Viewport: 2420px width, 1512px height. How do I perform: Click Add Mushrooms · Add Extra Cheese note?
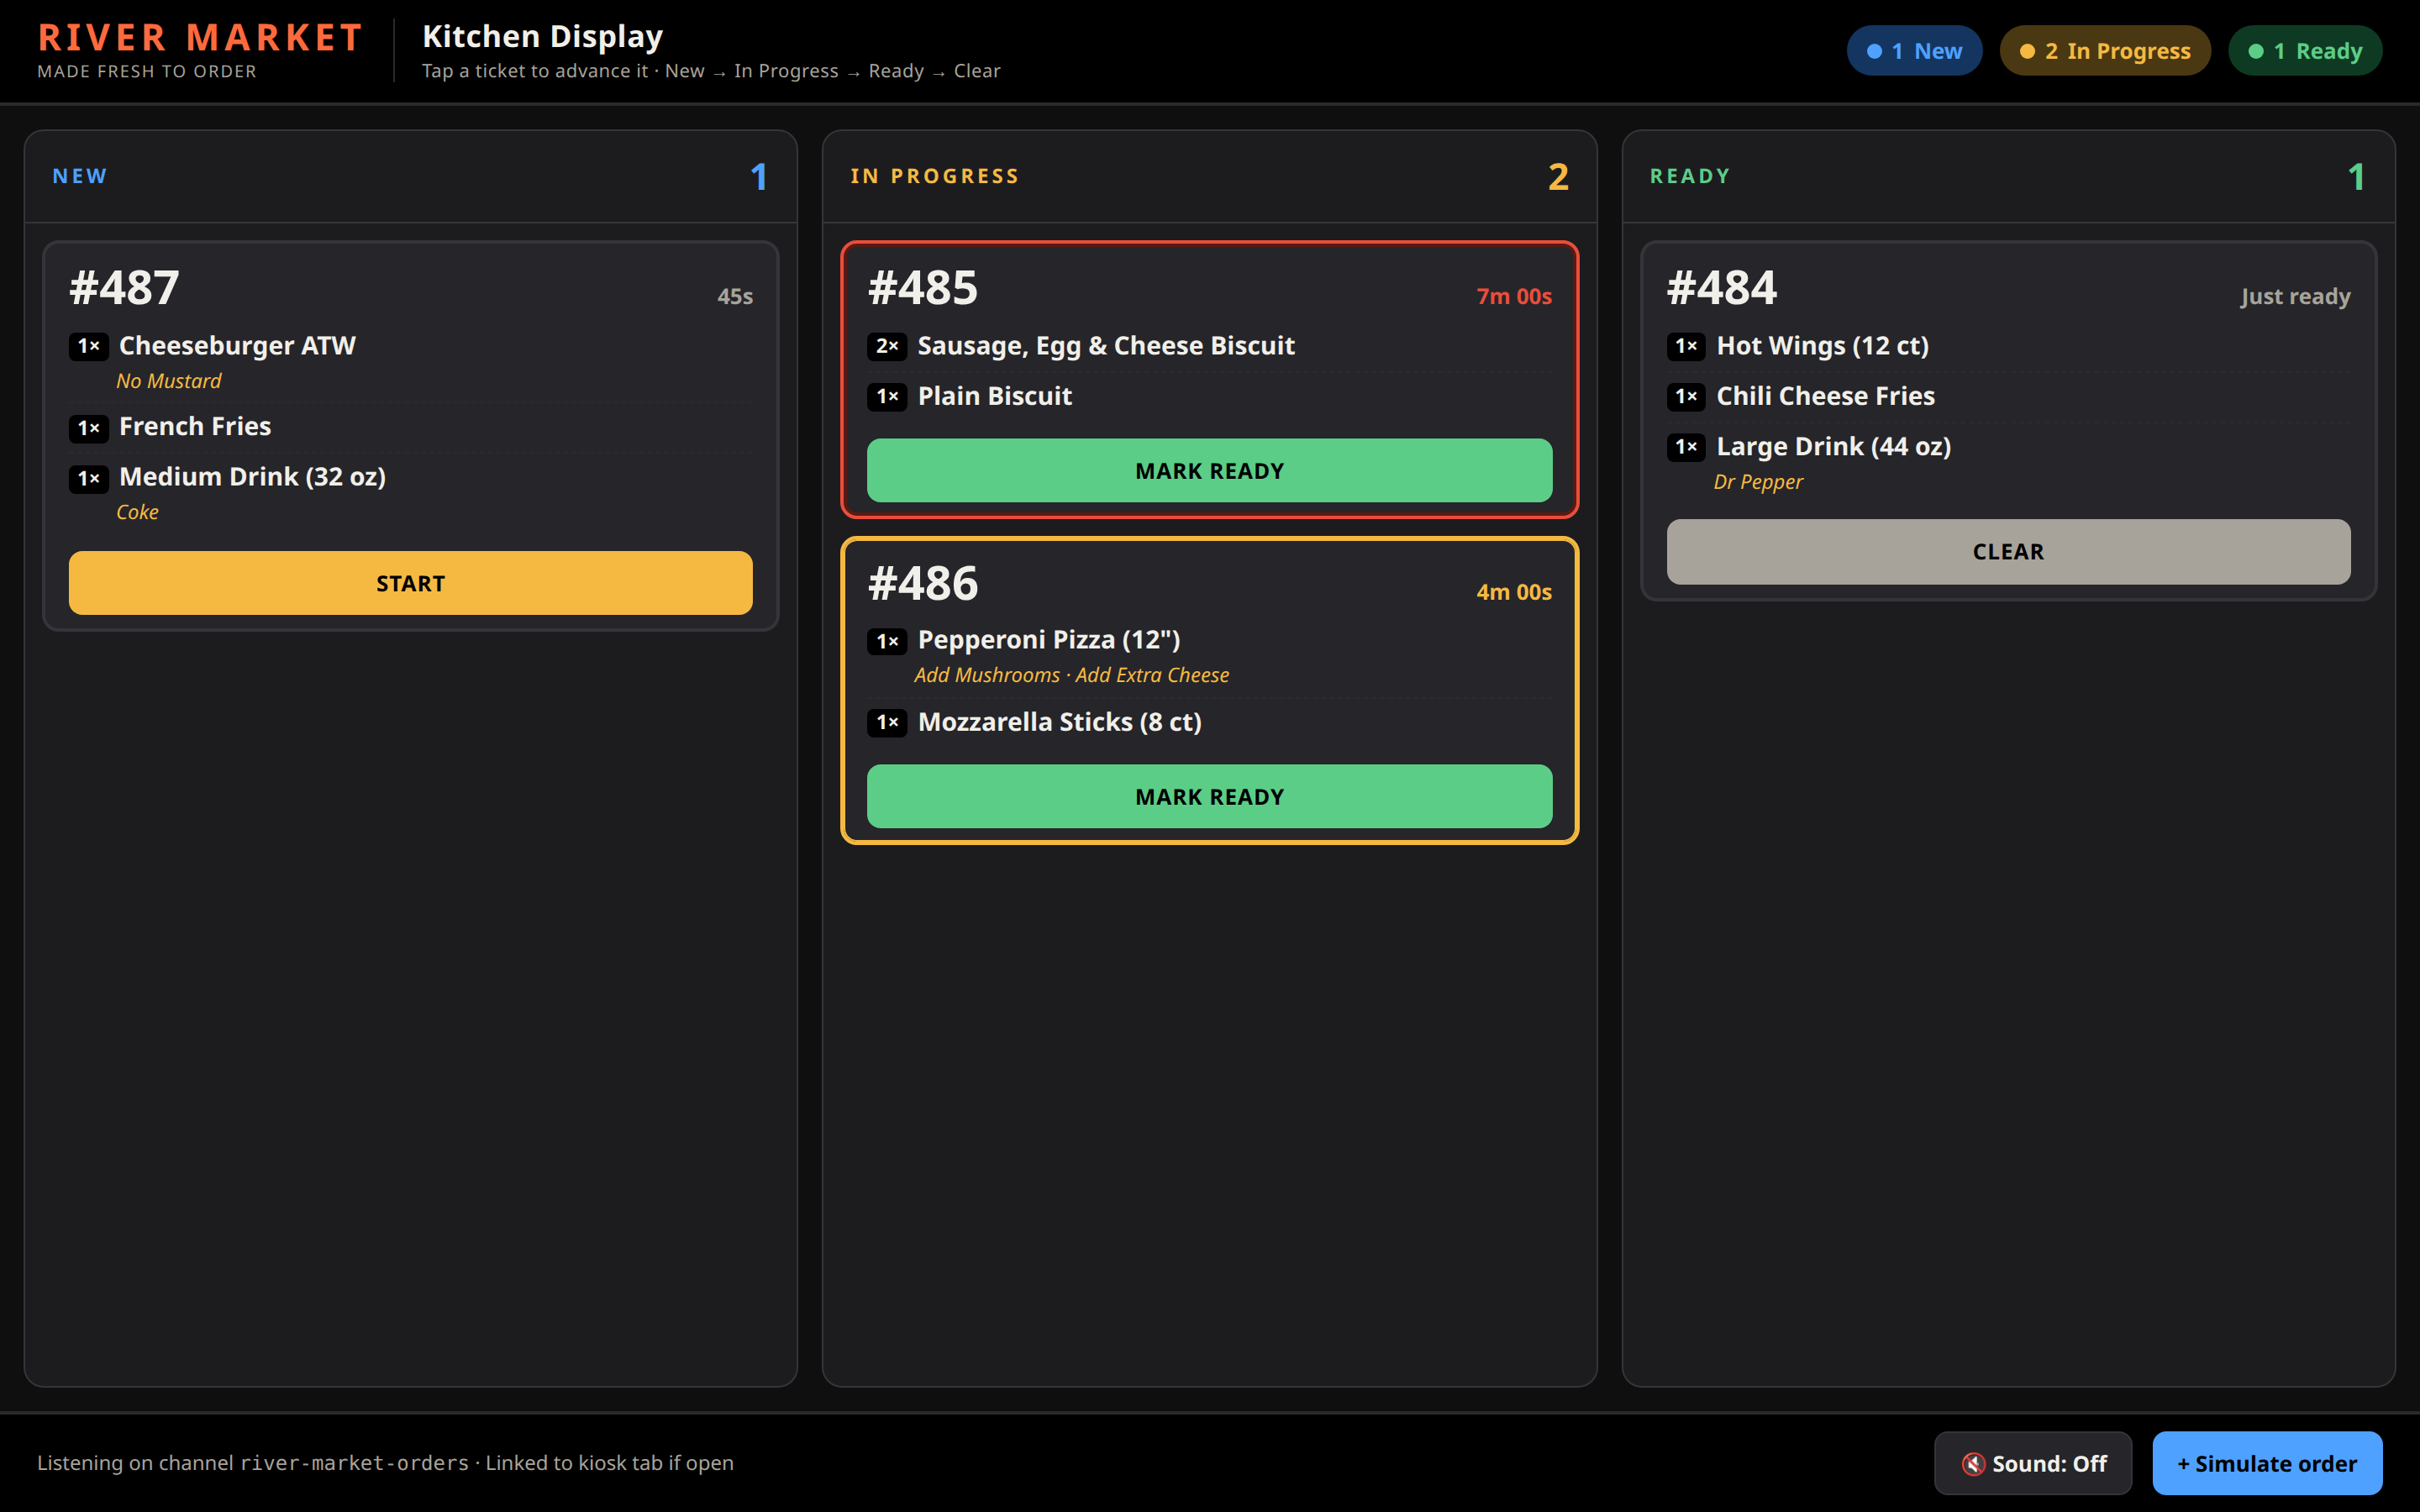coord(1071,675)
